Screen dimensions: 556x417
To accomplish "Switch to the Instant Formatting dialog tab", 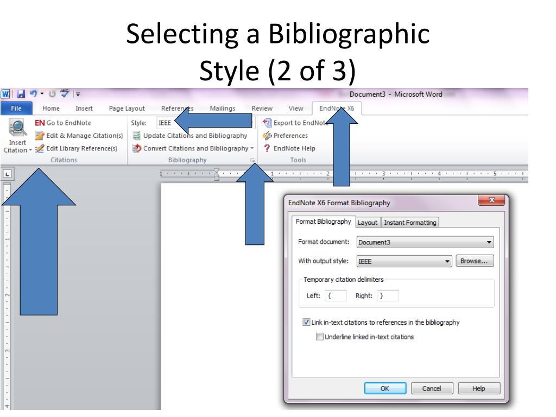I will (x=410, y=222).
